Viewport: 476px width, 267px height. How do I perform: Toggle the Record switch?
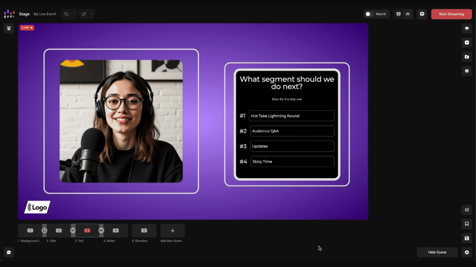pos(369,14)
